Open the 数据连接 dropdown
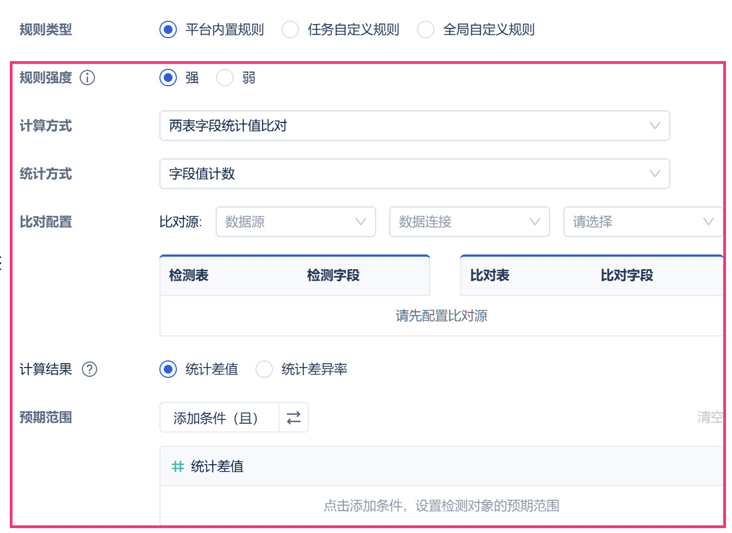The height and width of the screenshot is (533, 732). tap(469, 222)
